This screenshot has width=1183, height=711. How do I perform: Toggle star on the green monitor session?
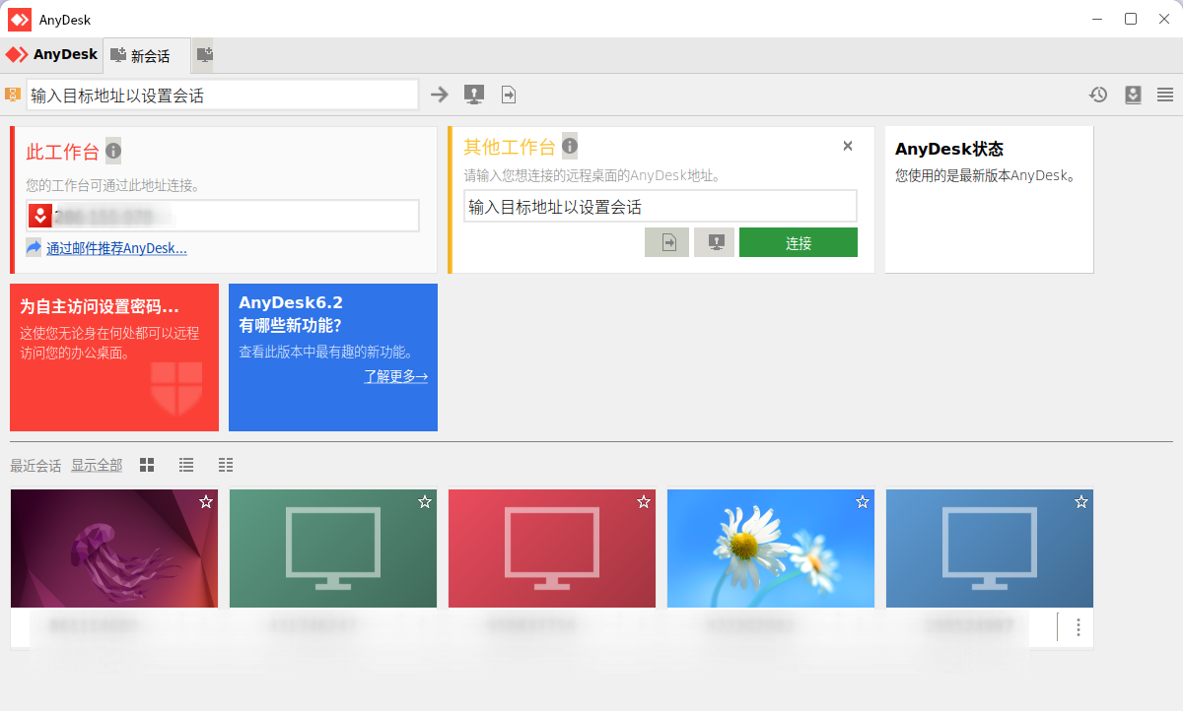[425, 502]
